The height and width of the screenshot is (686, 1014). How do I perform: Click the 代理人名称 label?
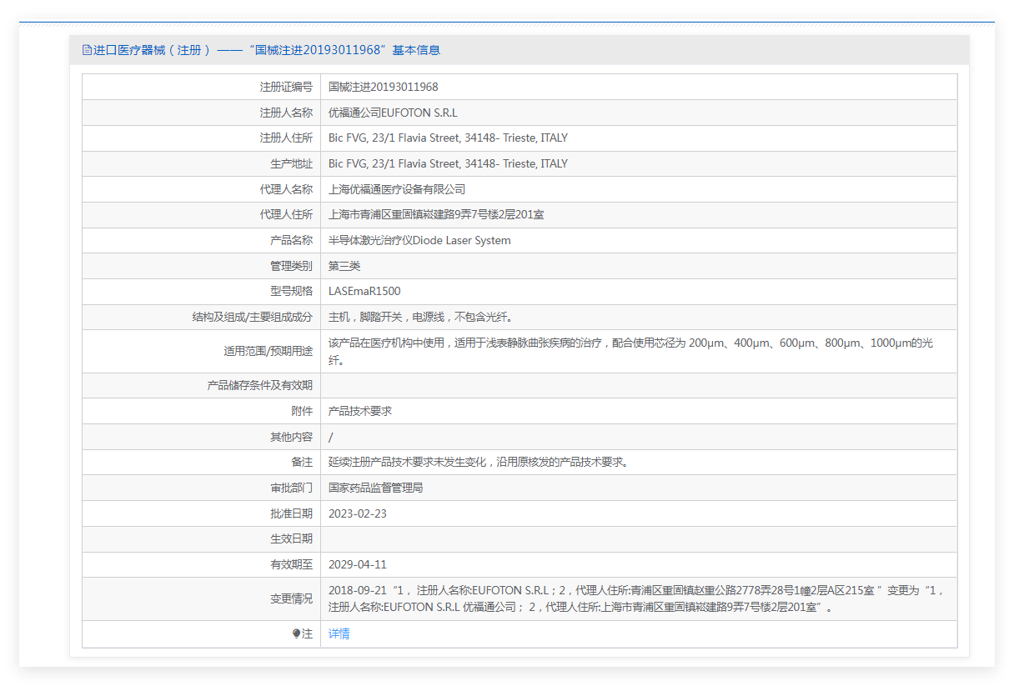tap(286, 189)
